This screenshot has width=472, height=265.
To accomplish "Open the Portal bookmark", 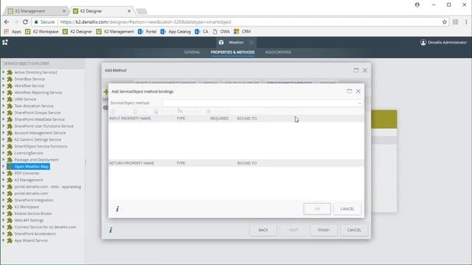I will (x=147, y=32).
